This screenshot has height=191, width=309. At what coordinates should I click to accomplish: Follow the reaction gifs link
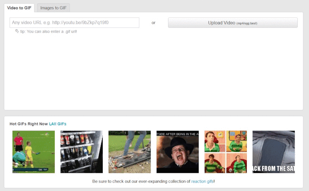pos(202,181)
